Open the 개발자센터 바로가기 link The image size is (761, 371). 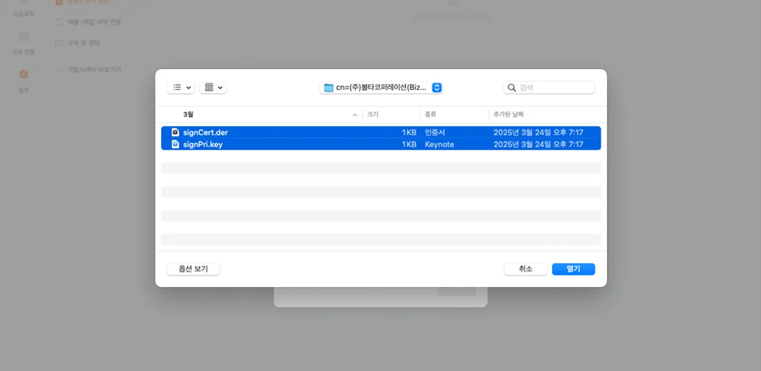pyautogui.click(x=94, y=70)
